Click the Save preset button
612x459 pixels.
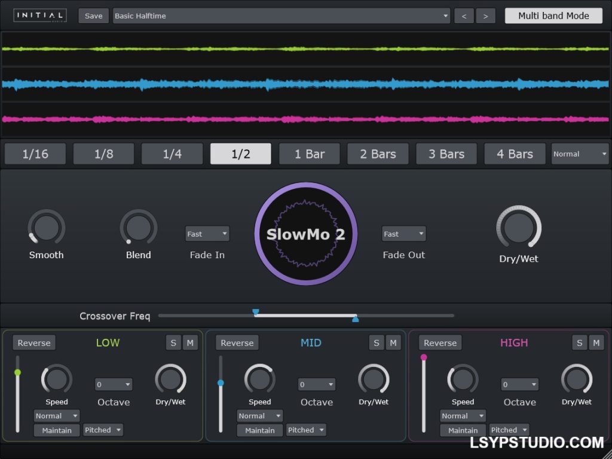click(94, 16)
